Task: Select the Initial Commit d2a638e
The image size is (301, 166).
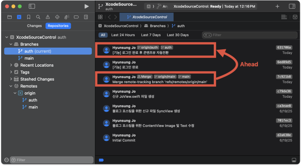Action: [197, 138]
